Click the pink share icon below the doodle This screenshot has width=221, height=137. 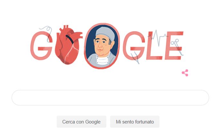tap(185, 73)
